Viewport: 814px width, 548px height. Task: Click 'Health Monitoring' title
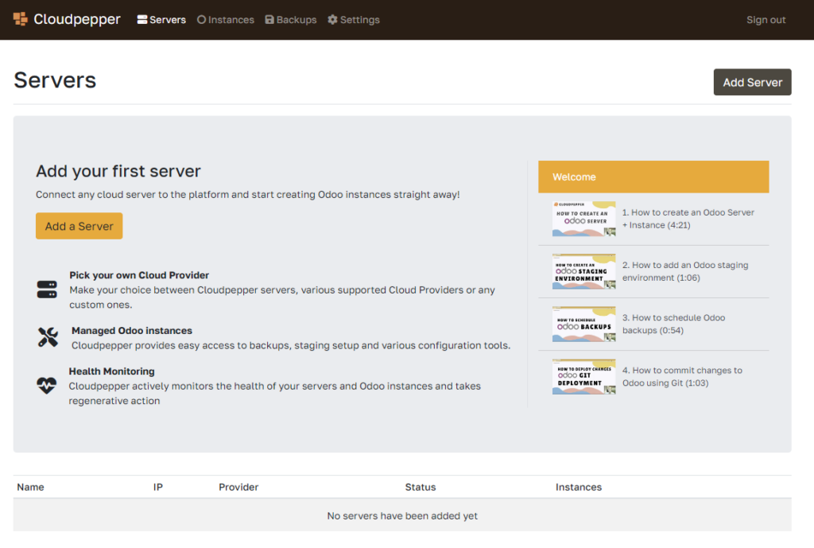[x=111, y=371]
